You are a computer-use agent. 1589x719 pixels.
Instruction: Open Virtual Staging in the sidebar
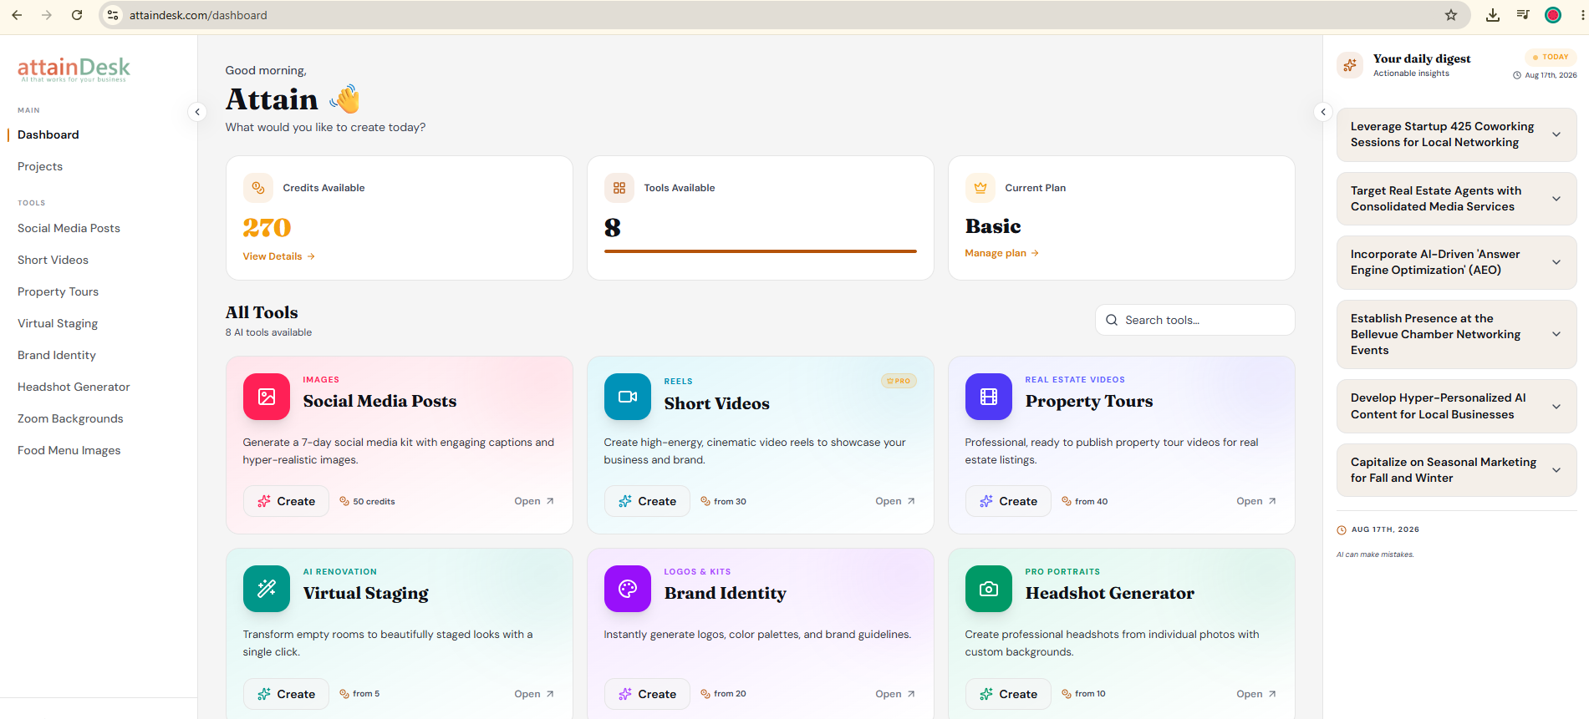(x=58, y=323)
